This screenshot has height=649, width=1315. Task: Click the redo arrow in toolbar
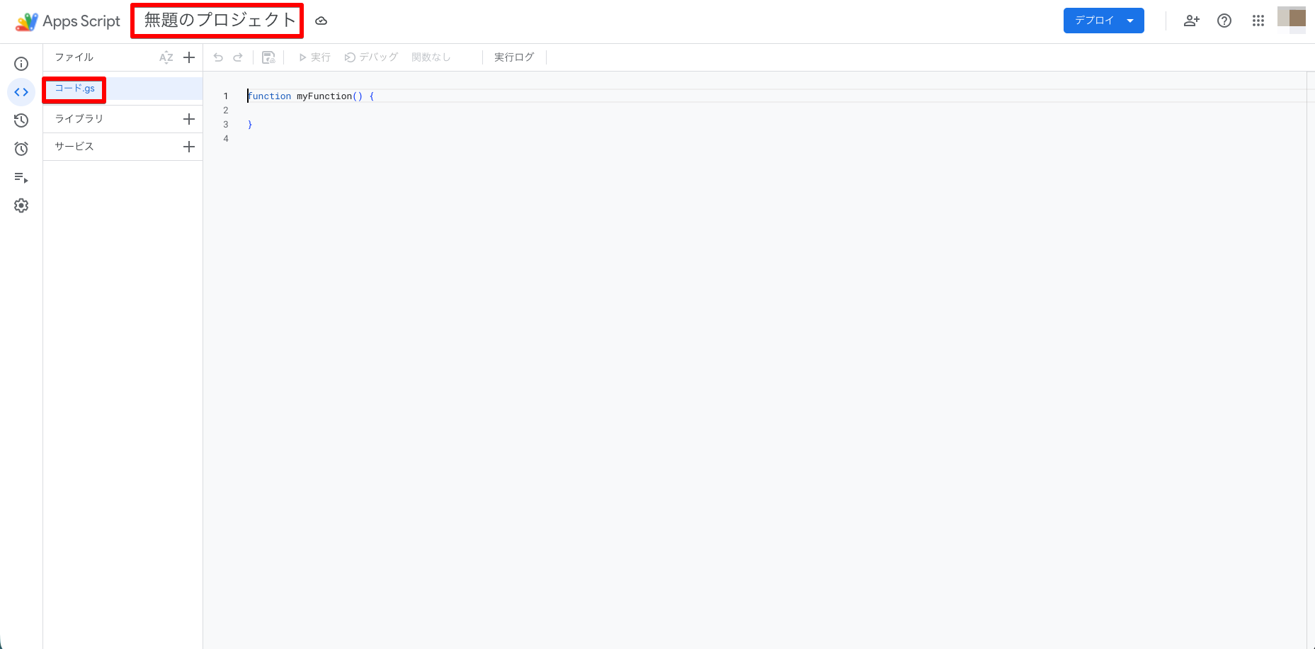(x=238, y=57)
